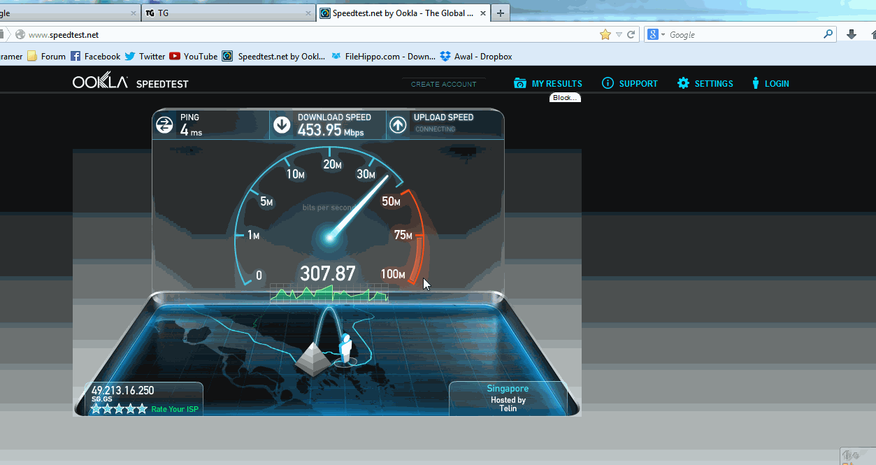Click the green throughput graph under the gauge

pos(329,293)
